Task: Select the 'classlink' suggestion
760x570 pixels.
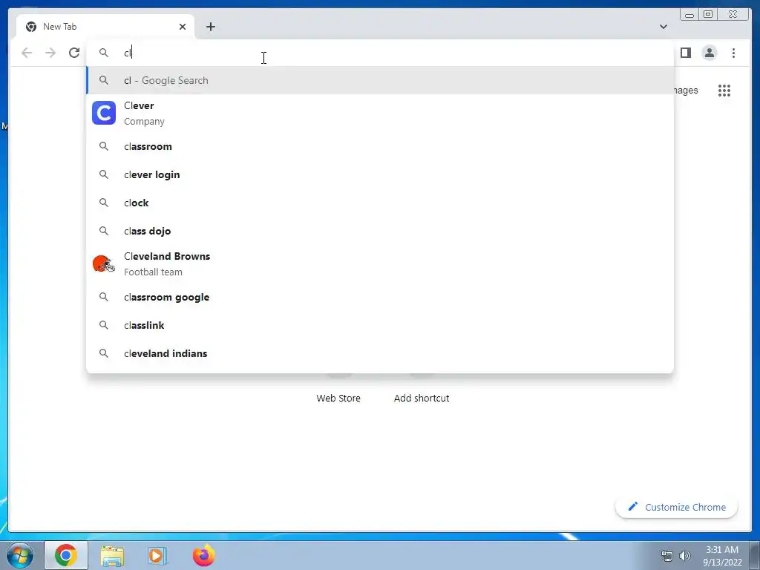Action: tap(380, 325)
